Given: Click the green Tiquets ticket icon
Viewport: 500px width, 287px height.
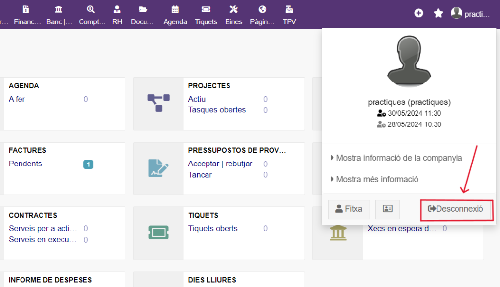Looking at the screenshot, I should pos(159,232).
